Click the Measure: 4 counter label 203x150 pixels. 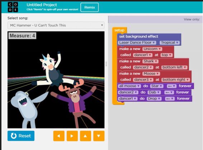[x=22, y=36]
